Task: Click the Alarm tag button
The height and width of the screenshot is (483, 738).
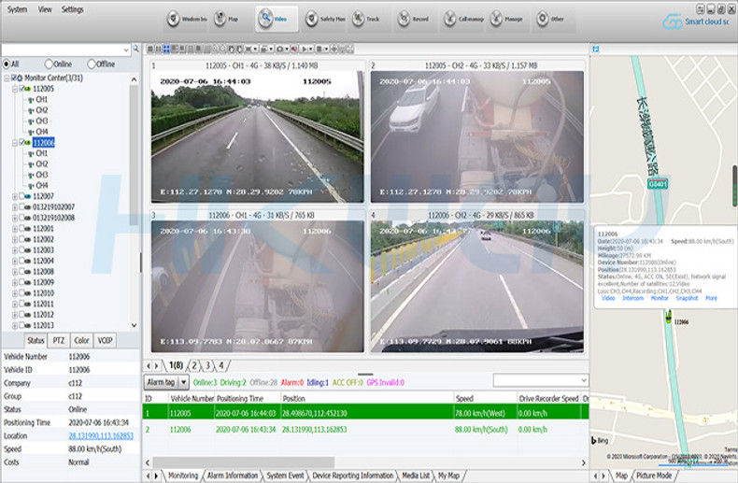Action: pos(161,382)
